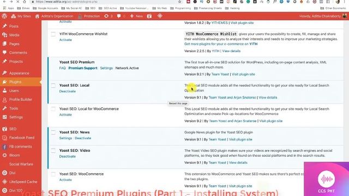Open Team Yoast link for Yoast SEO: Video
Image resolution: width=349 pixels, height=196 pixels.
[x=217, y=163]
